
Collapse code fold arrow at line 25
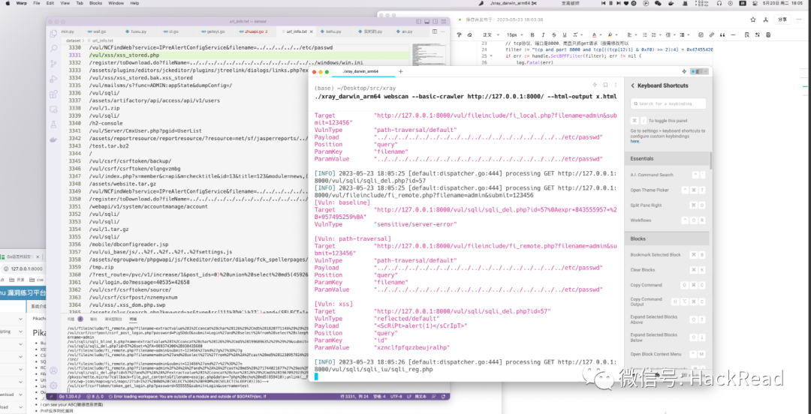pyautogui.click(x=491, y=55)
